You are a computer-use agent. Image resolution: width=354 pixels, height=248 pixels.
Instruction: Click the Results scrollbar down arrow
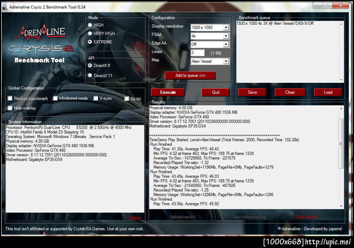tap(341, 205)
